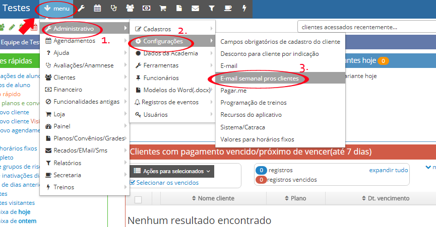Image resolution: width=436 pixels, height=227 pixels.
Task: Click the money Financeiro icon in toolbar
Action: click(146, 9)
